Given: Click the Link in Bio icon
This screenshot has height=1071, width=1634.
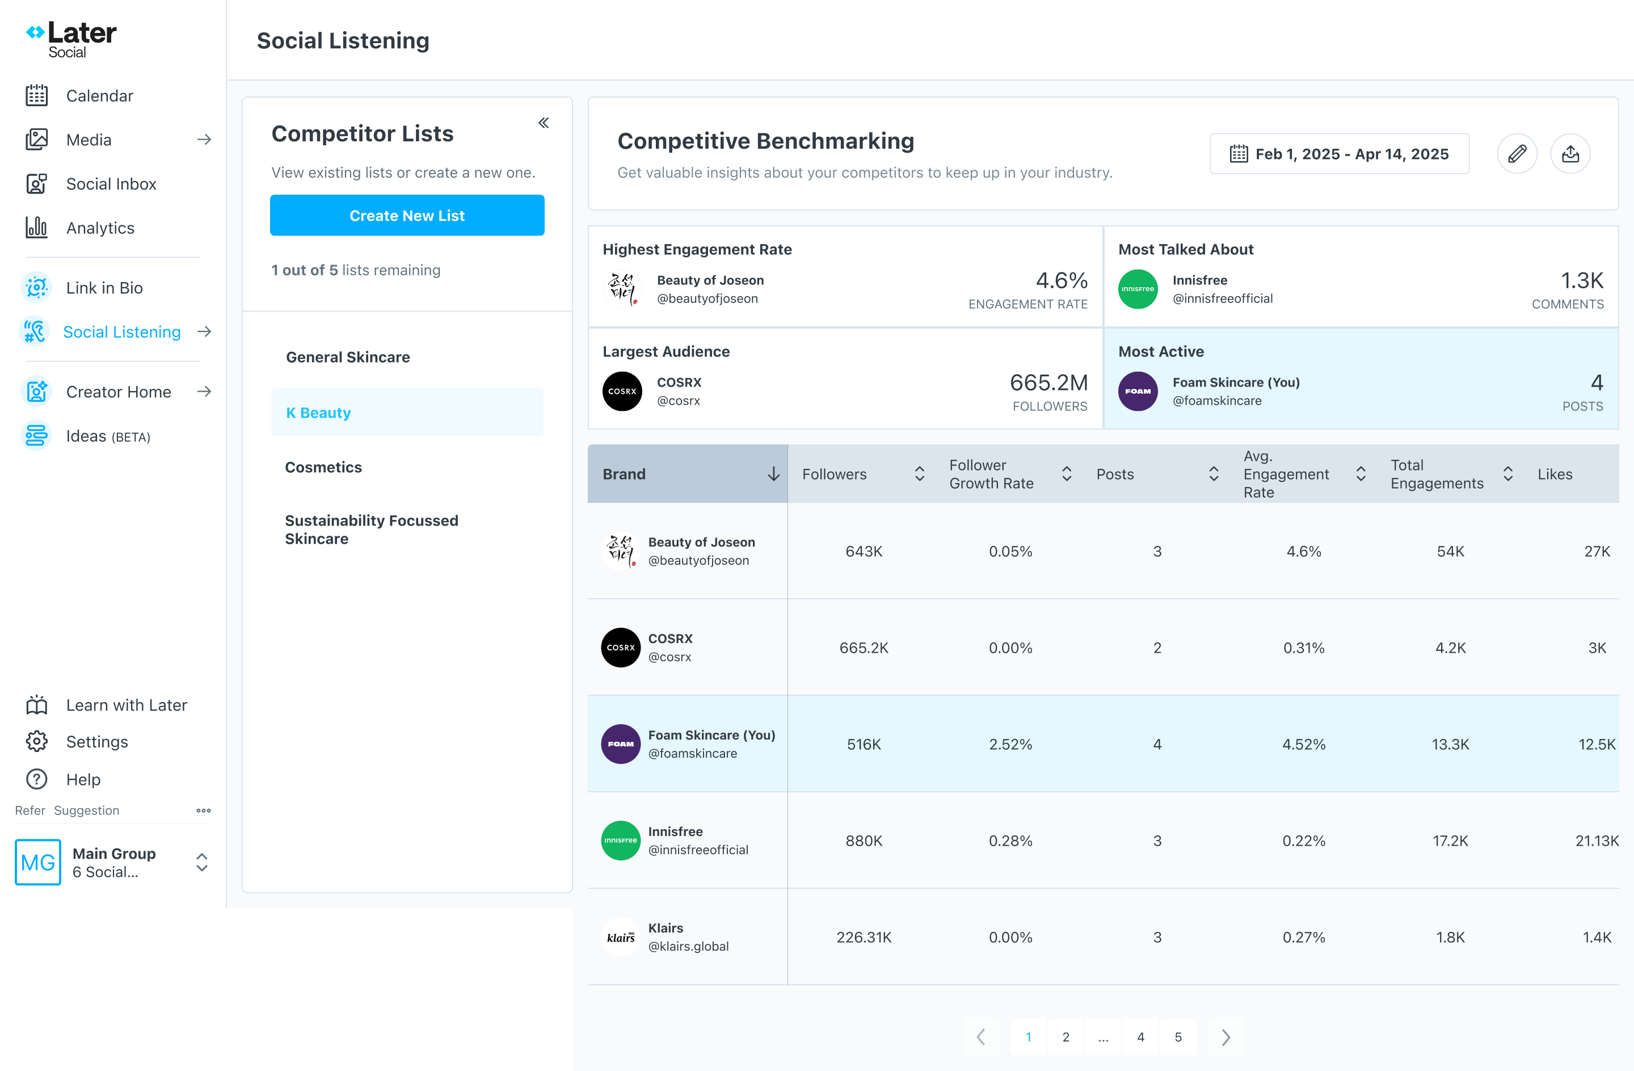Looking at the screenshot, I should coord(36,288).
